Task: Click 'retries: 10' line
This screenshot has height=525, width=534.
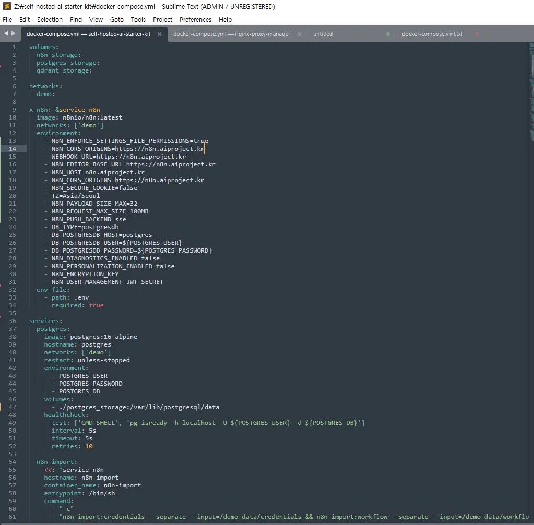Action: [72, 446]
